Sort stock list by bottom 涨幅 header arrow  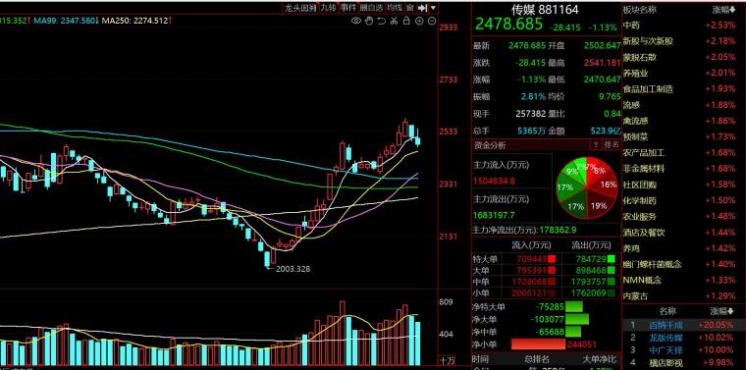tap(722, 311)
